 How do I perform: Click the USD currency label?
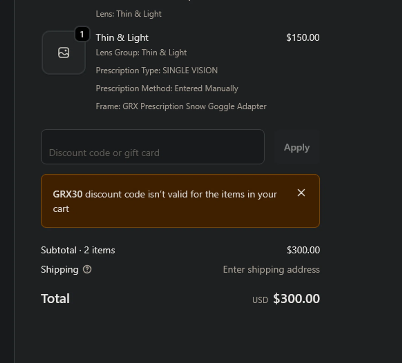point(260,300)
